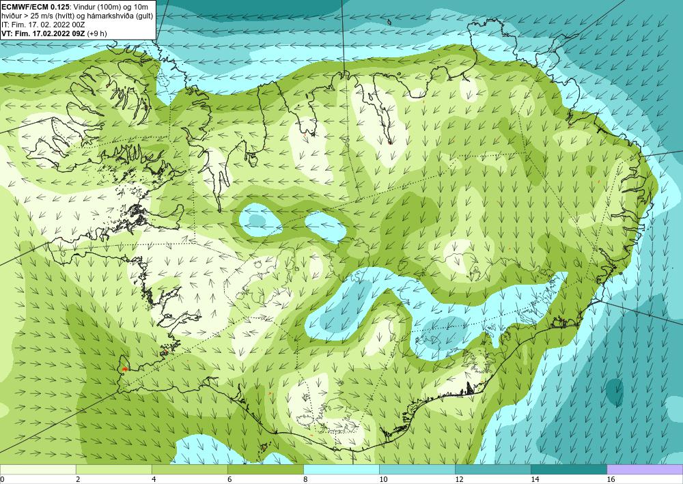Click the 12–14 m/s teal legend swatch
The width and height of the screenshot is (683, 484).
click(492, 470)
